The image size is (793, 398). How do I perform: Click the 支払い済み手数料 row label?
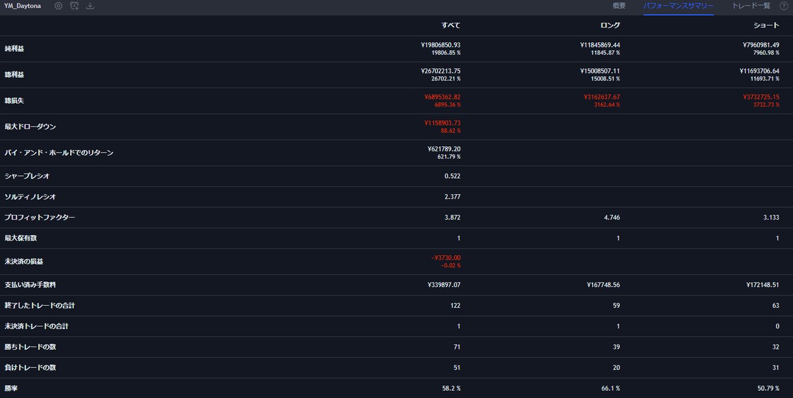[x=31, y=285]
